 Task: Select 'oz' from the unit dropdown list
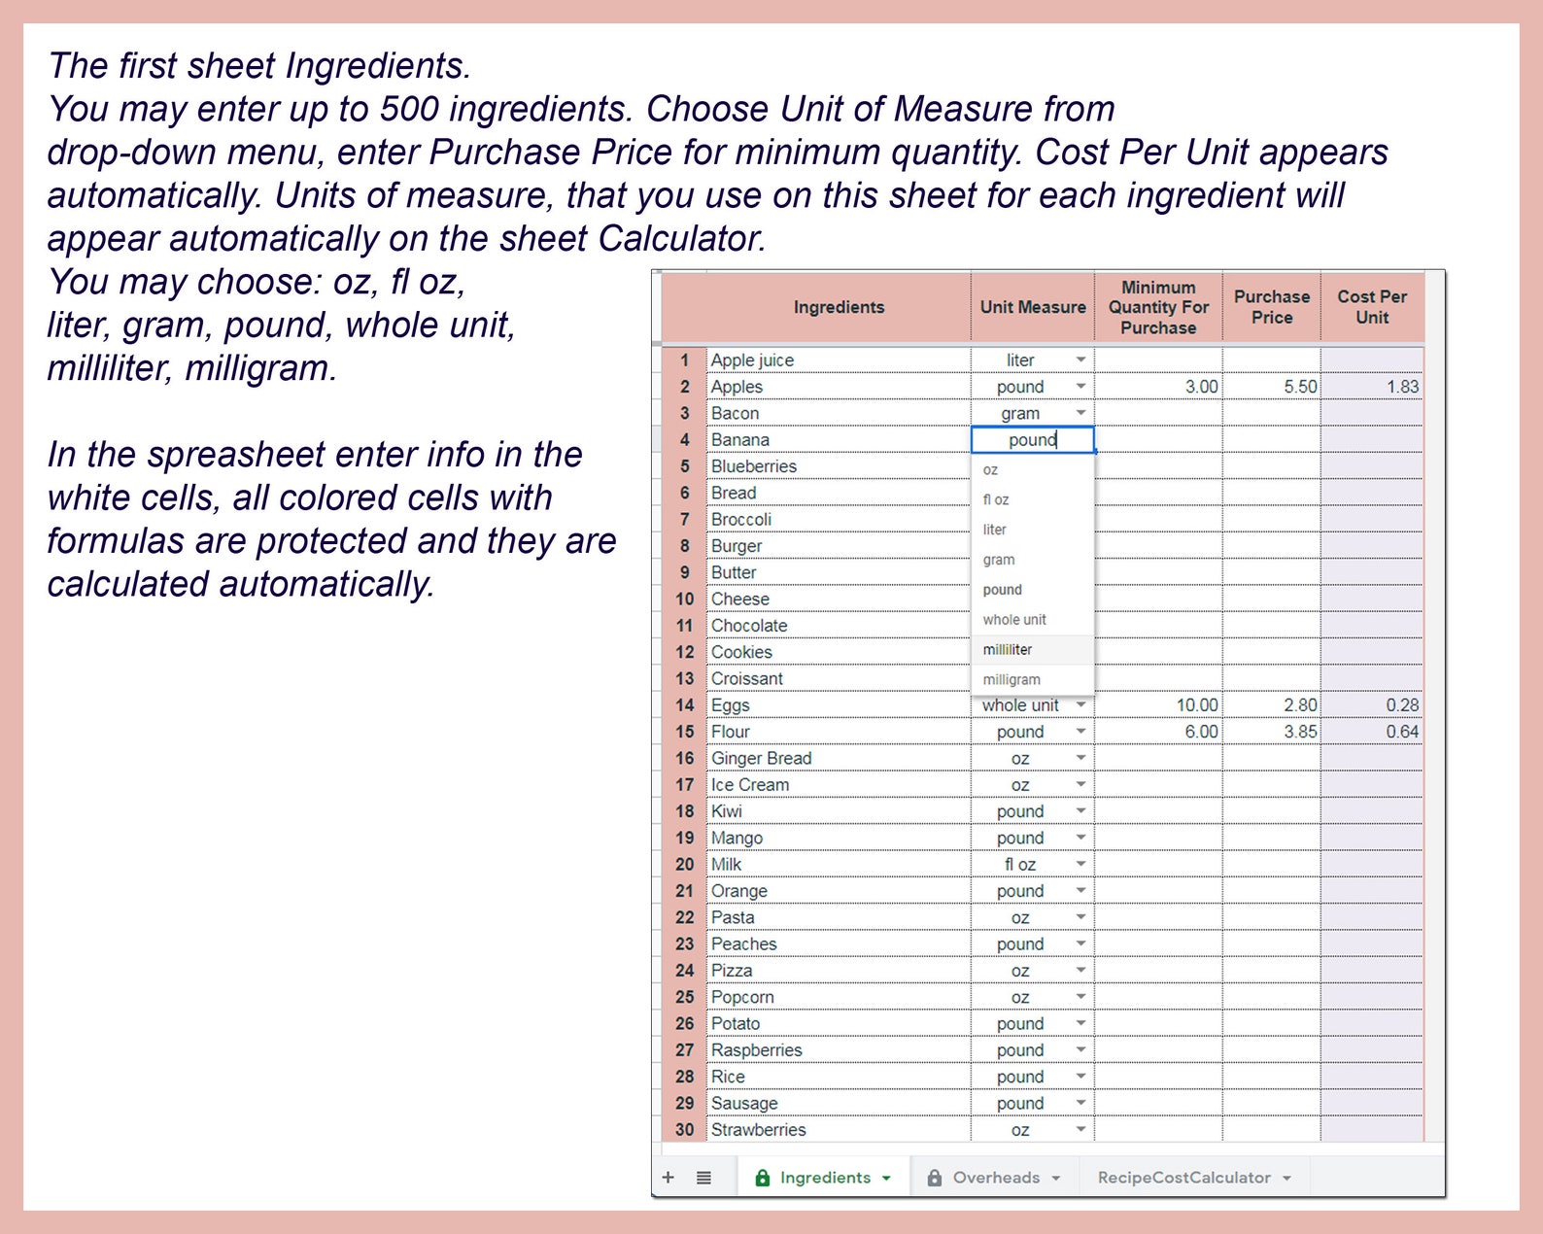(1033, 469)
